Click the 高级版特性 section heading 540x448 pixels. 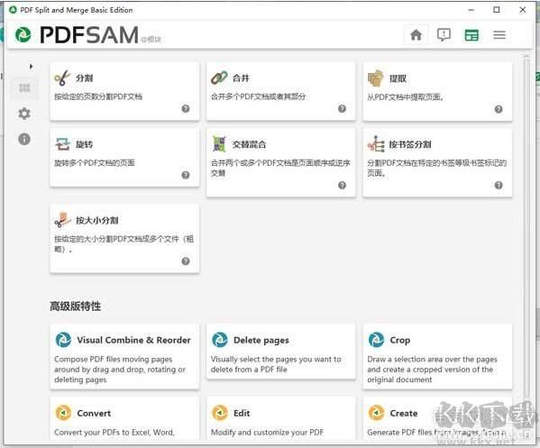tap(76, 306)
